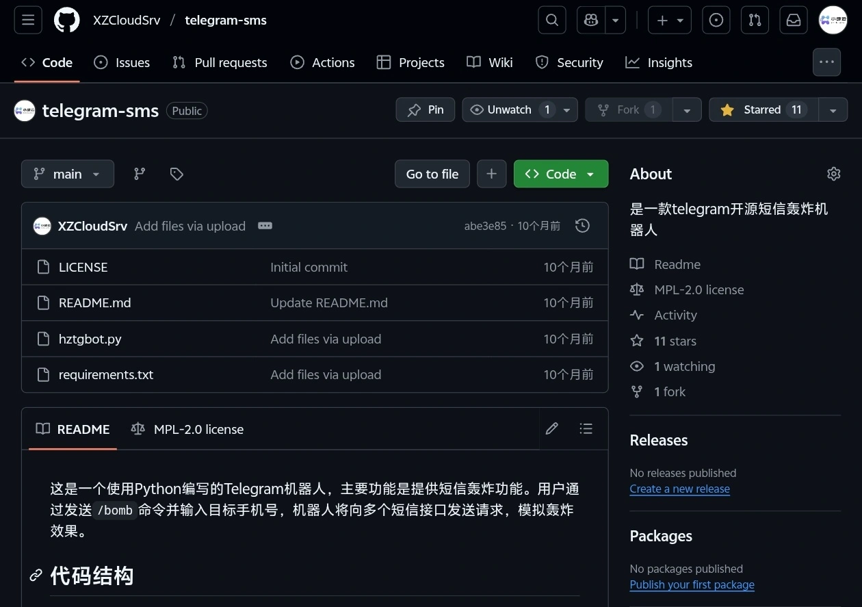Open the About section settings gear
Viewport: 862px width, 607px height.
coord(833,174)
